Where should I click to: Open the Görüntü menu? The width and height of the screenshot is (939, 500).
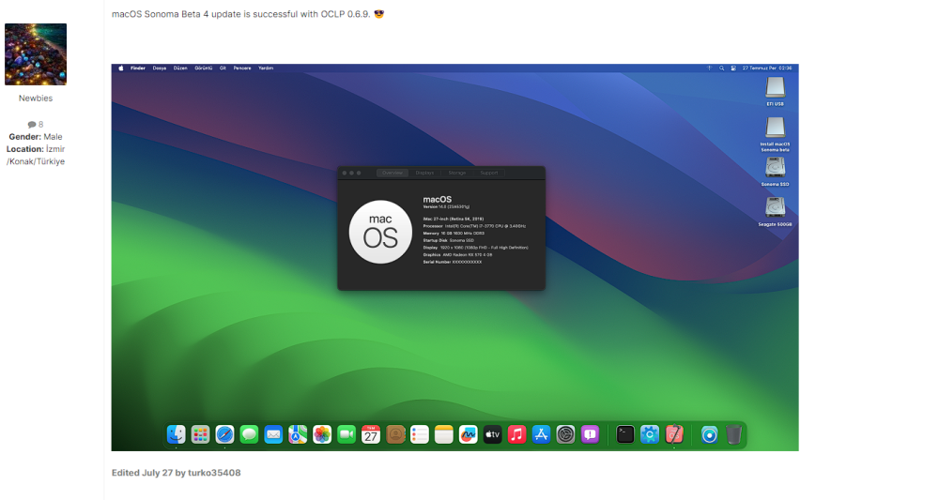[x=204, y=68]
